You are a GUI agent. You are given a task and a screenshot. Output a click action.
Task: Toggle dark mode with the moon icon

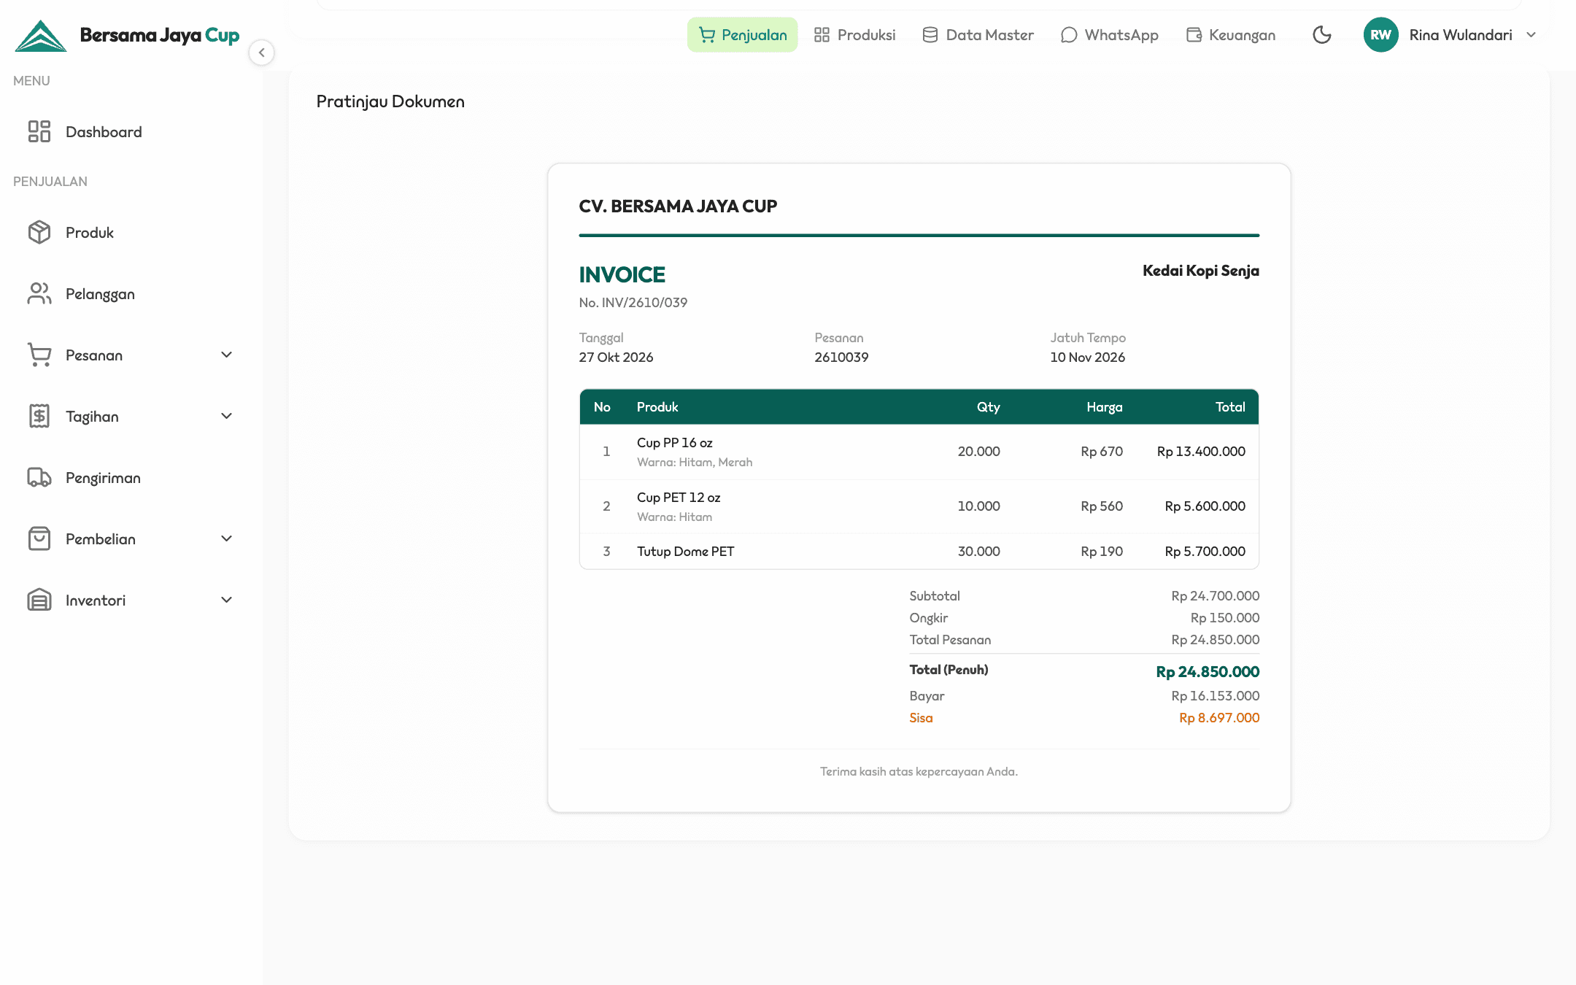pos(1322,35)
